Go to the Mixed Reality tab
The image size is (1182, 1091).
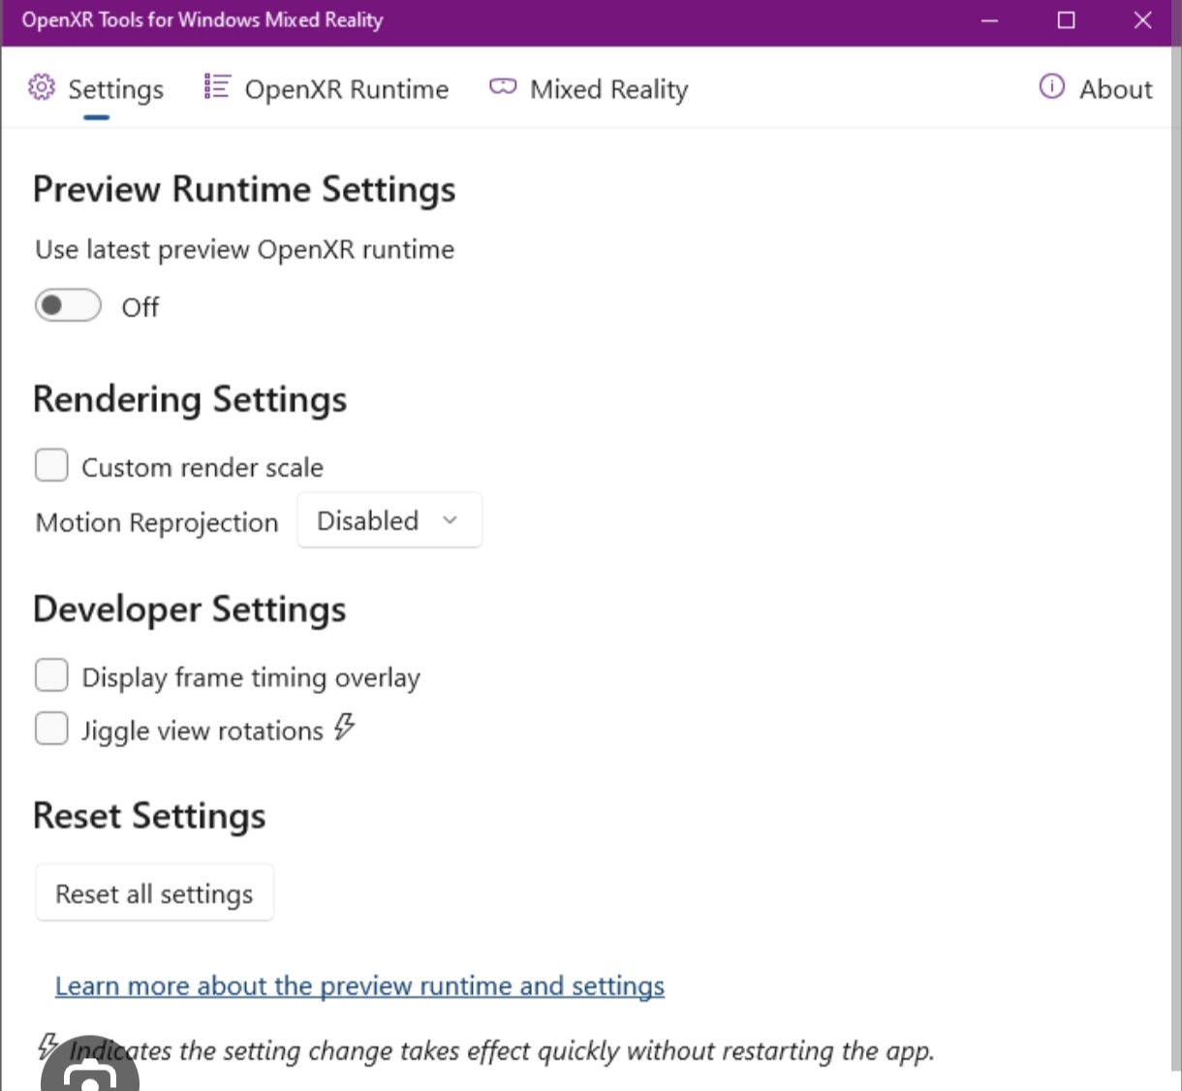pos(589,89)
